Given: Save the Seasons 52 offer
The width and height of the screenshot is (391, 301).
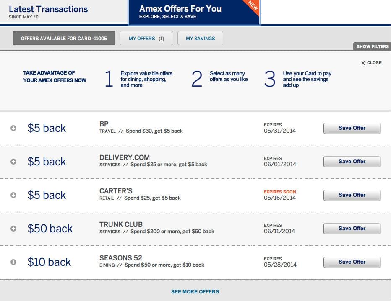Looking at the screenshot, I should point(352,262).
